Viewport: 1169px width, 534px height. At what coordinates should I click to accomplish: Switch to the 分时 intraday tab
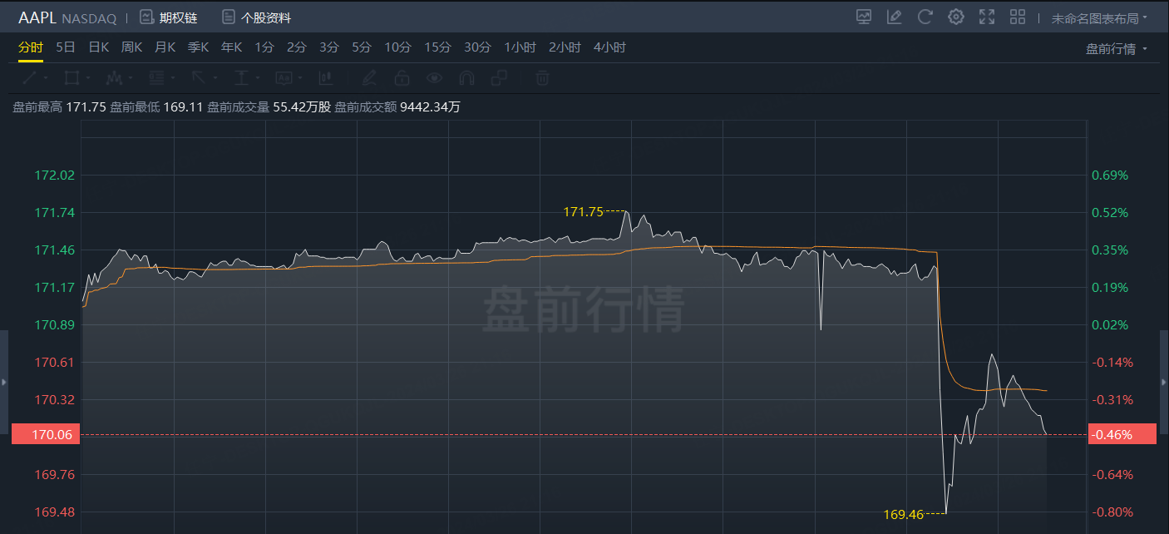pyautogui.click(x=31, y=47)
